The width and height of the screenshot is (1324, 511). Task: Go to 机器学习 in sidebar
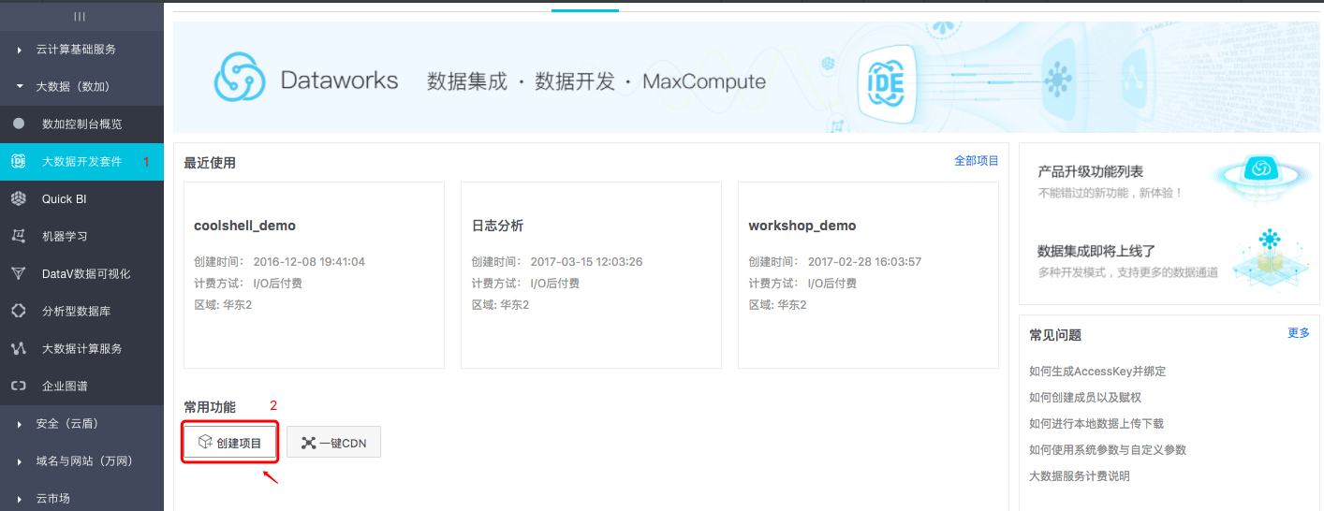(81, 236)
